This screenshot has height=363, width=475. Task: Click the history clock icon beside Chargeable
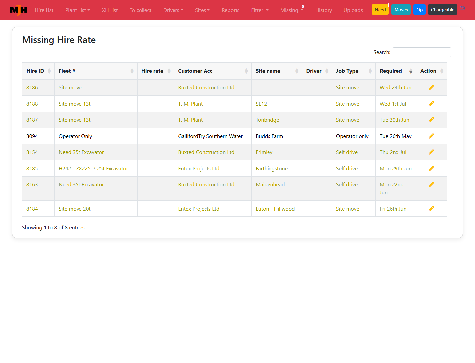pyautogui.click(x=463, y=8)
